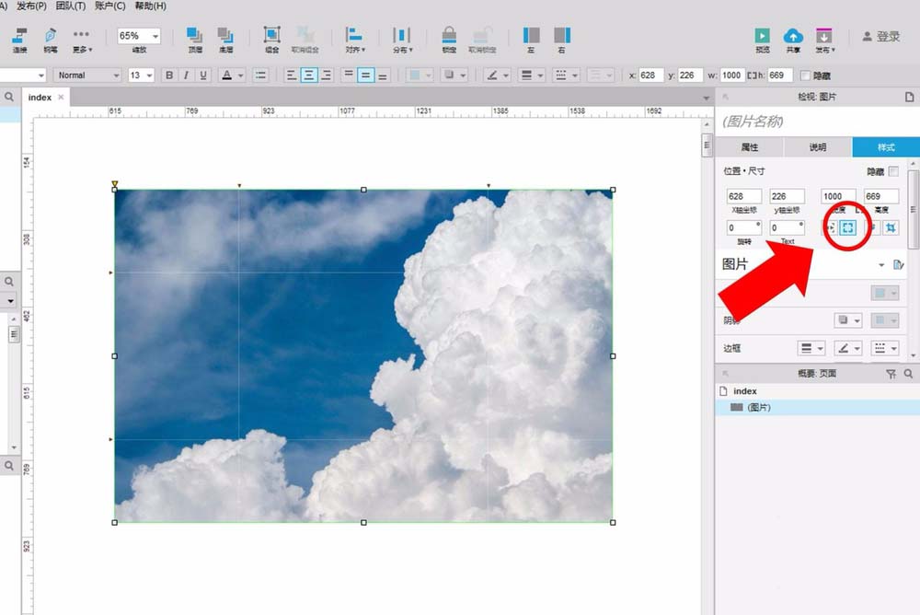Viewport: 920px width, 615px height.
Task: Open the toolbar line width dropdown
Action: (532, 75)
